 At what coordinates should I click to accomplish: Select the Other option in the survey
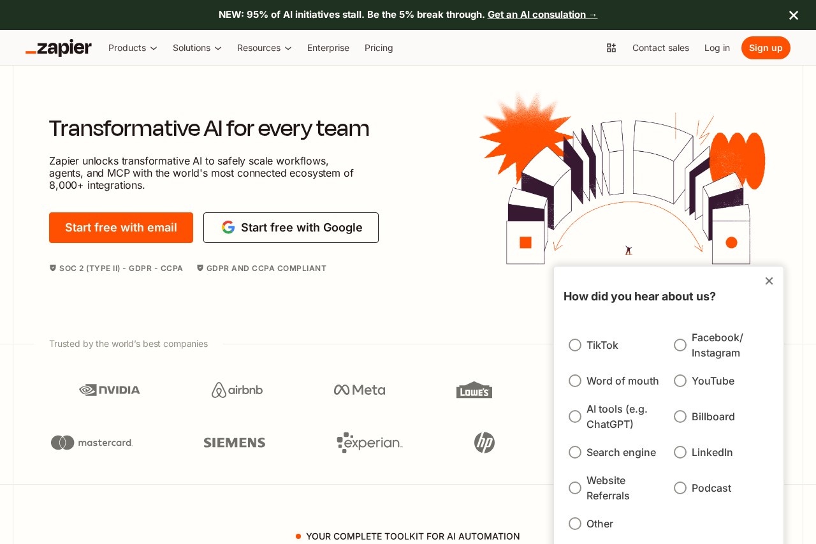[575, 524]
